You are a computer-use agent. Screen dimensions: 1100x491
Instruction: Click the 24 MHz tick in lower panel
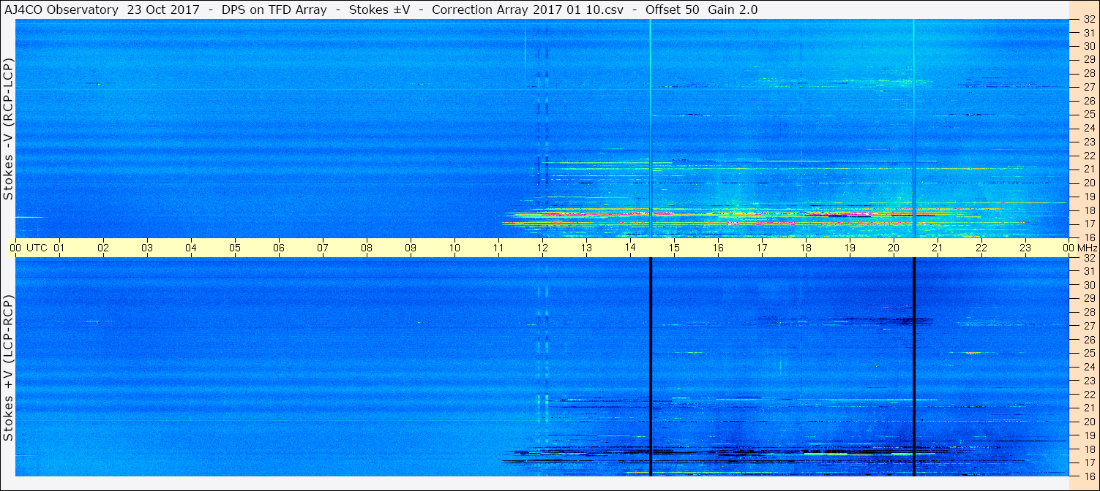point(1088,367)
